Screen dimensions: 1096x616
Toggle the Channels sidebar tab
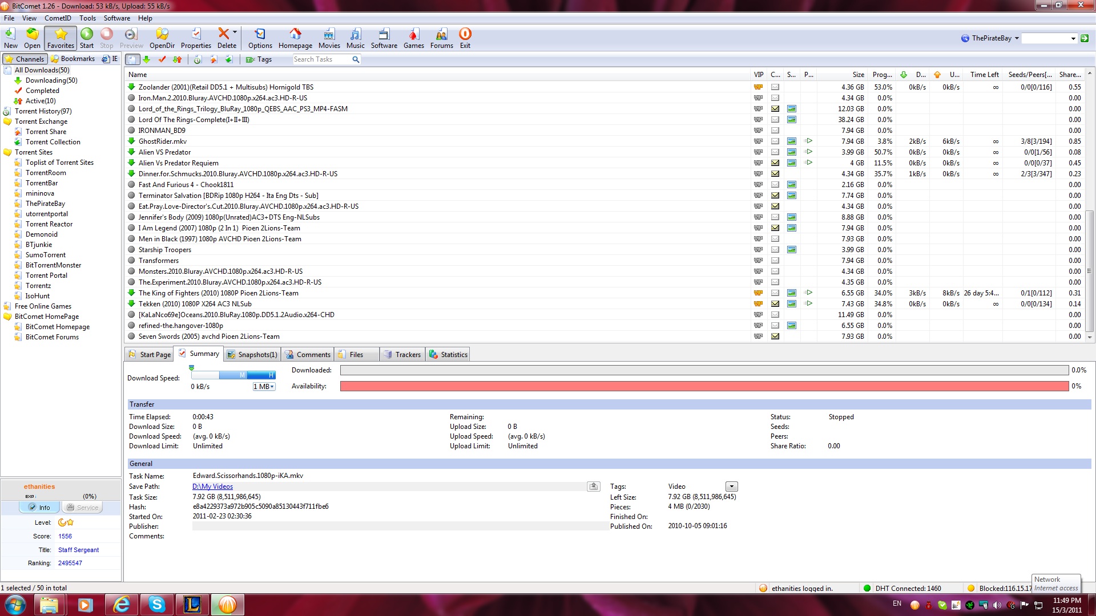[x=25, y=59]
